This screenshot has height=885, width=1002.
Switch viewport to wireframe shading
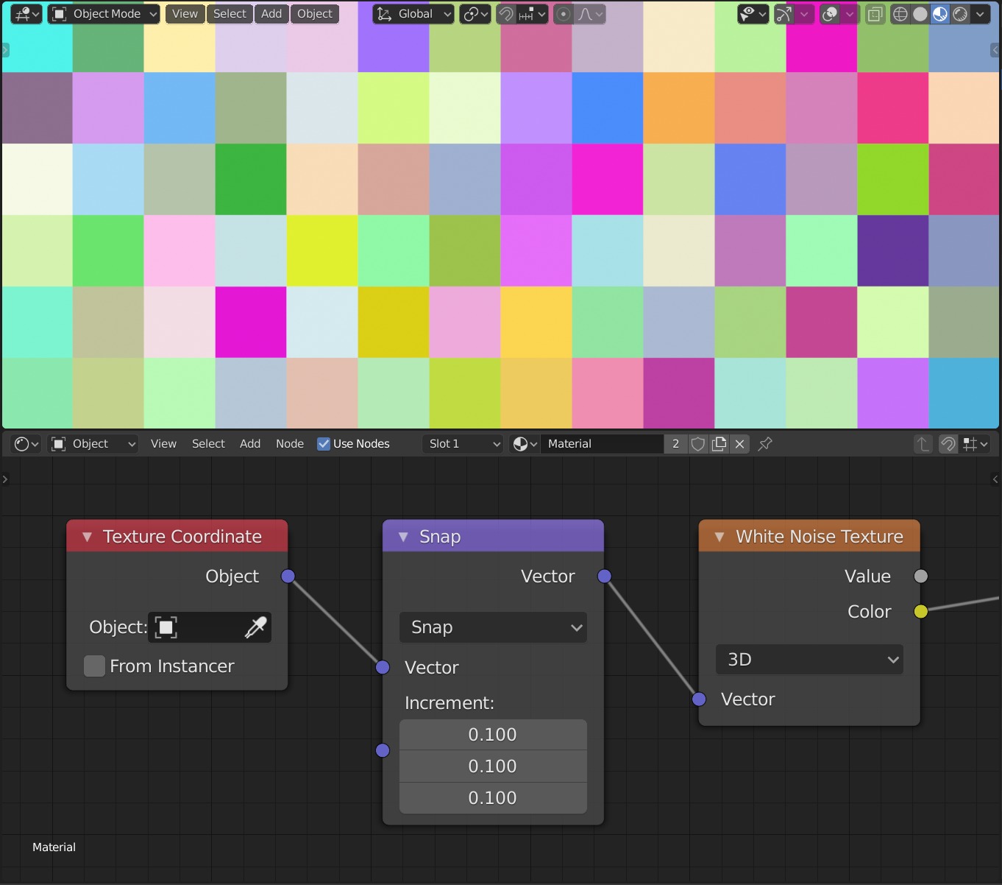click(x=900, y=14)
